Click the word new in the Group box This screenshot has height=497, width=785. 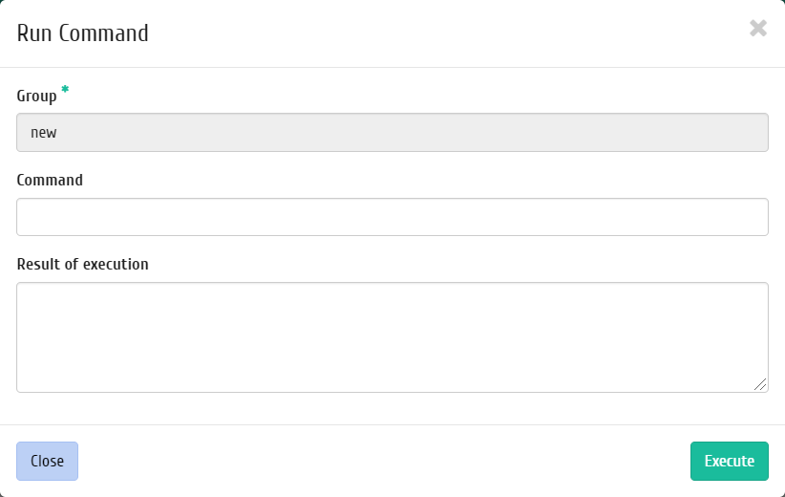coord(44,133)
